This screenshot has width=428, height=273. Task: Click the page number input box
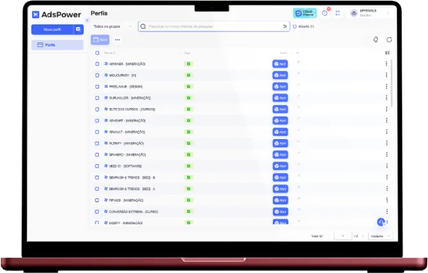coord(343,236)
